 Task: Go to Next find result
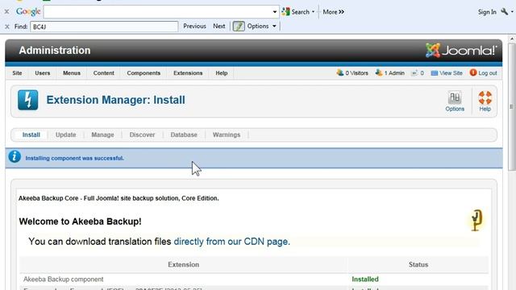click(218, 26)
